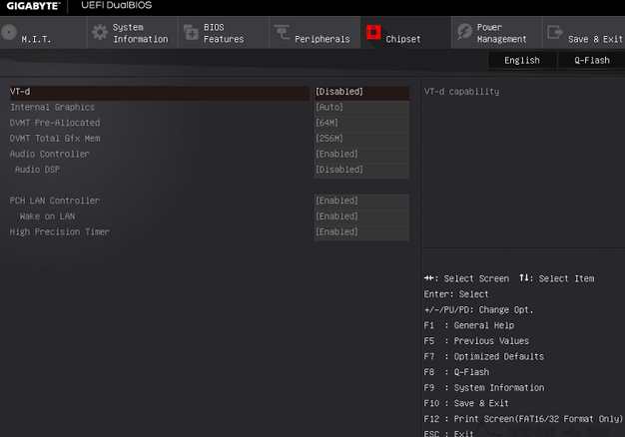This screenshot has height=437, width=625.
Task: Click the Save & Exit door icon
Action: pos(555,32)
